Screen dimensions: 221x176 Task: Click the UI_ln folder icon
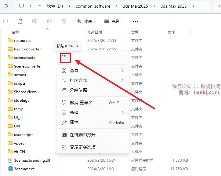tap(10, 117)
